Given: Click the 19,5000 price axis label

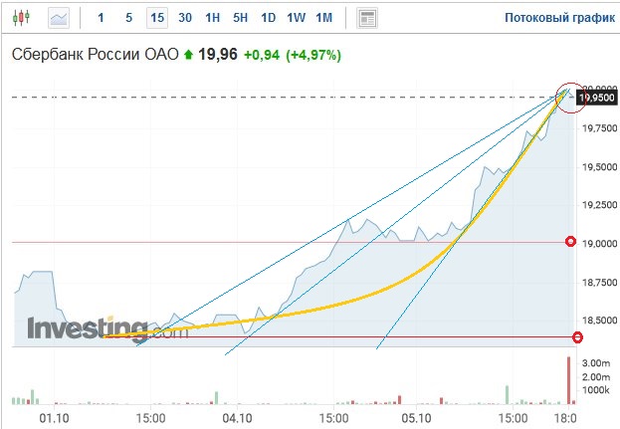Looking at the screenshot, I should click(599, 167).
